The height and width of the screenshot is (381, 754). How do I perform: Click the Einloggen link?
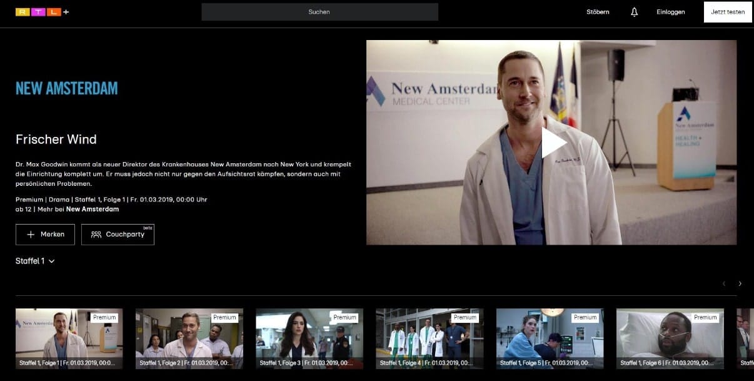tap(671, 12)
